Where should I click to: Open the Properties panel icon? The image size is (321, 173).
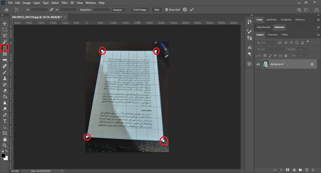pos(249,64)
